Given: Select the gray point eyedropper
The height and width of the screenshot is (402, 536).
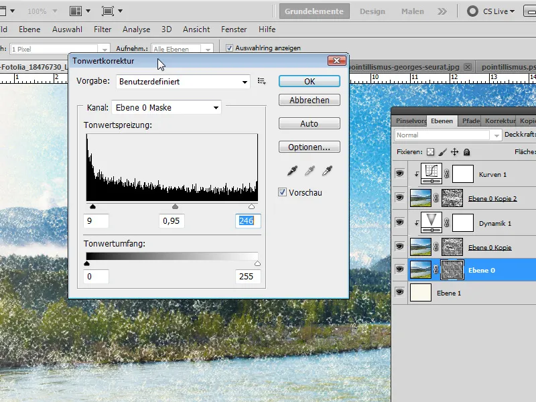Looking at the screenshot, I should click(x=310, y=170).
